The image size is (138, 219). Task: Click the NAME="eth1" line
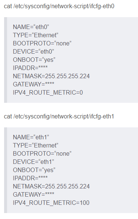[31, 137]
